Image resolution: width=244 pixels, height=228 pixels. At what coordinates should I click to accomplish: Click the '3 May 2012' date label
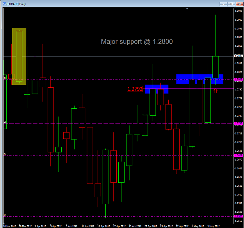tap(214, 226)
